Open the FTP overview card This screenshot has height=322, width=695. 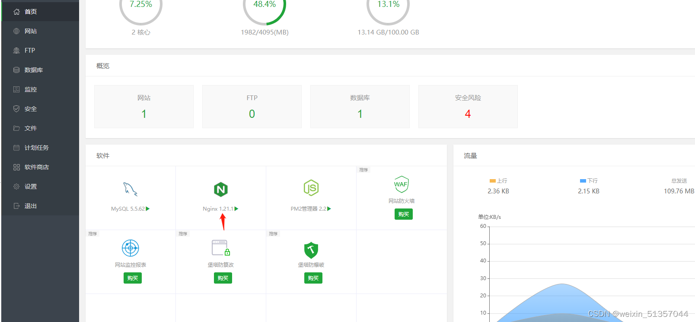tap(252, 107)
